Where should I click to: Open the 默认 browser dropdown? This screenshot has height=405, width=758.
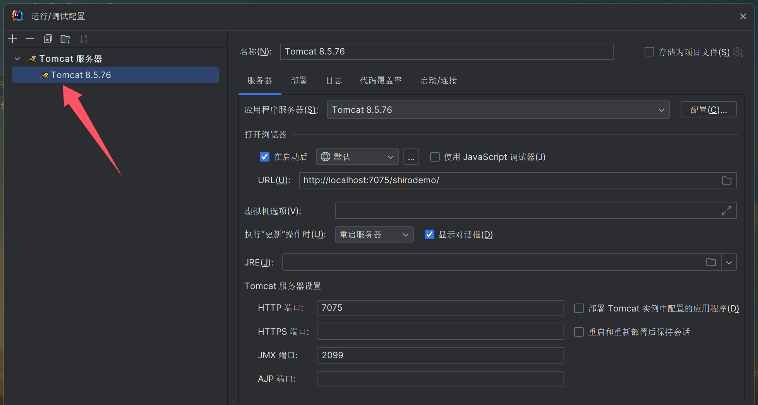pos(357,157)
